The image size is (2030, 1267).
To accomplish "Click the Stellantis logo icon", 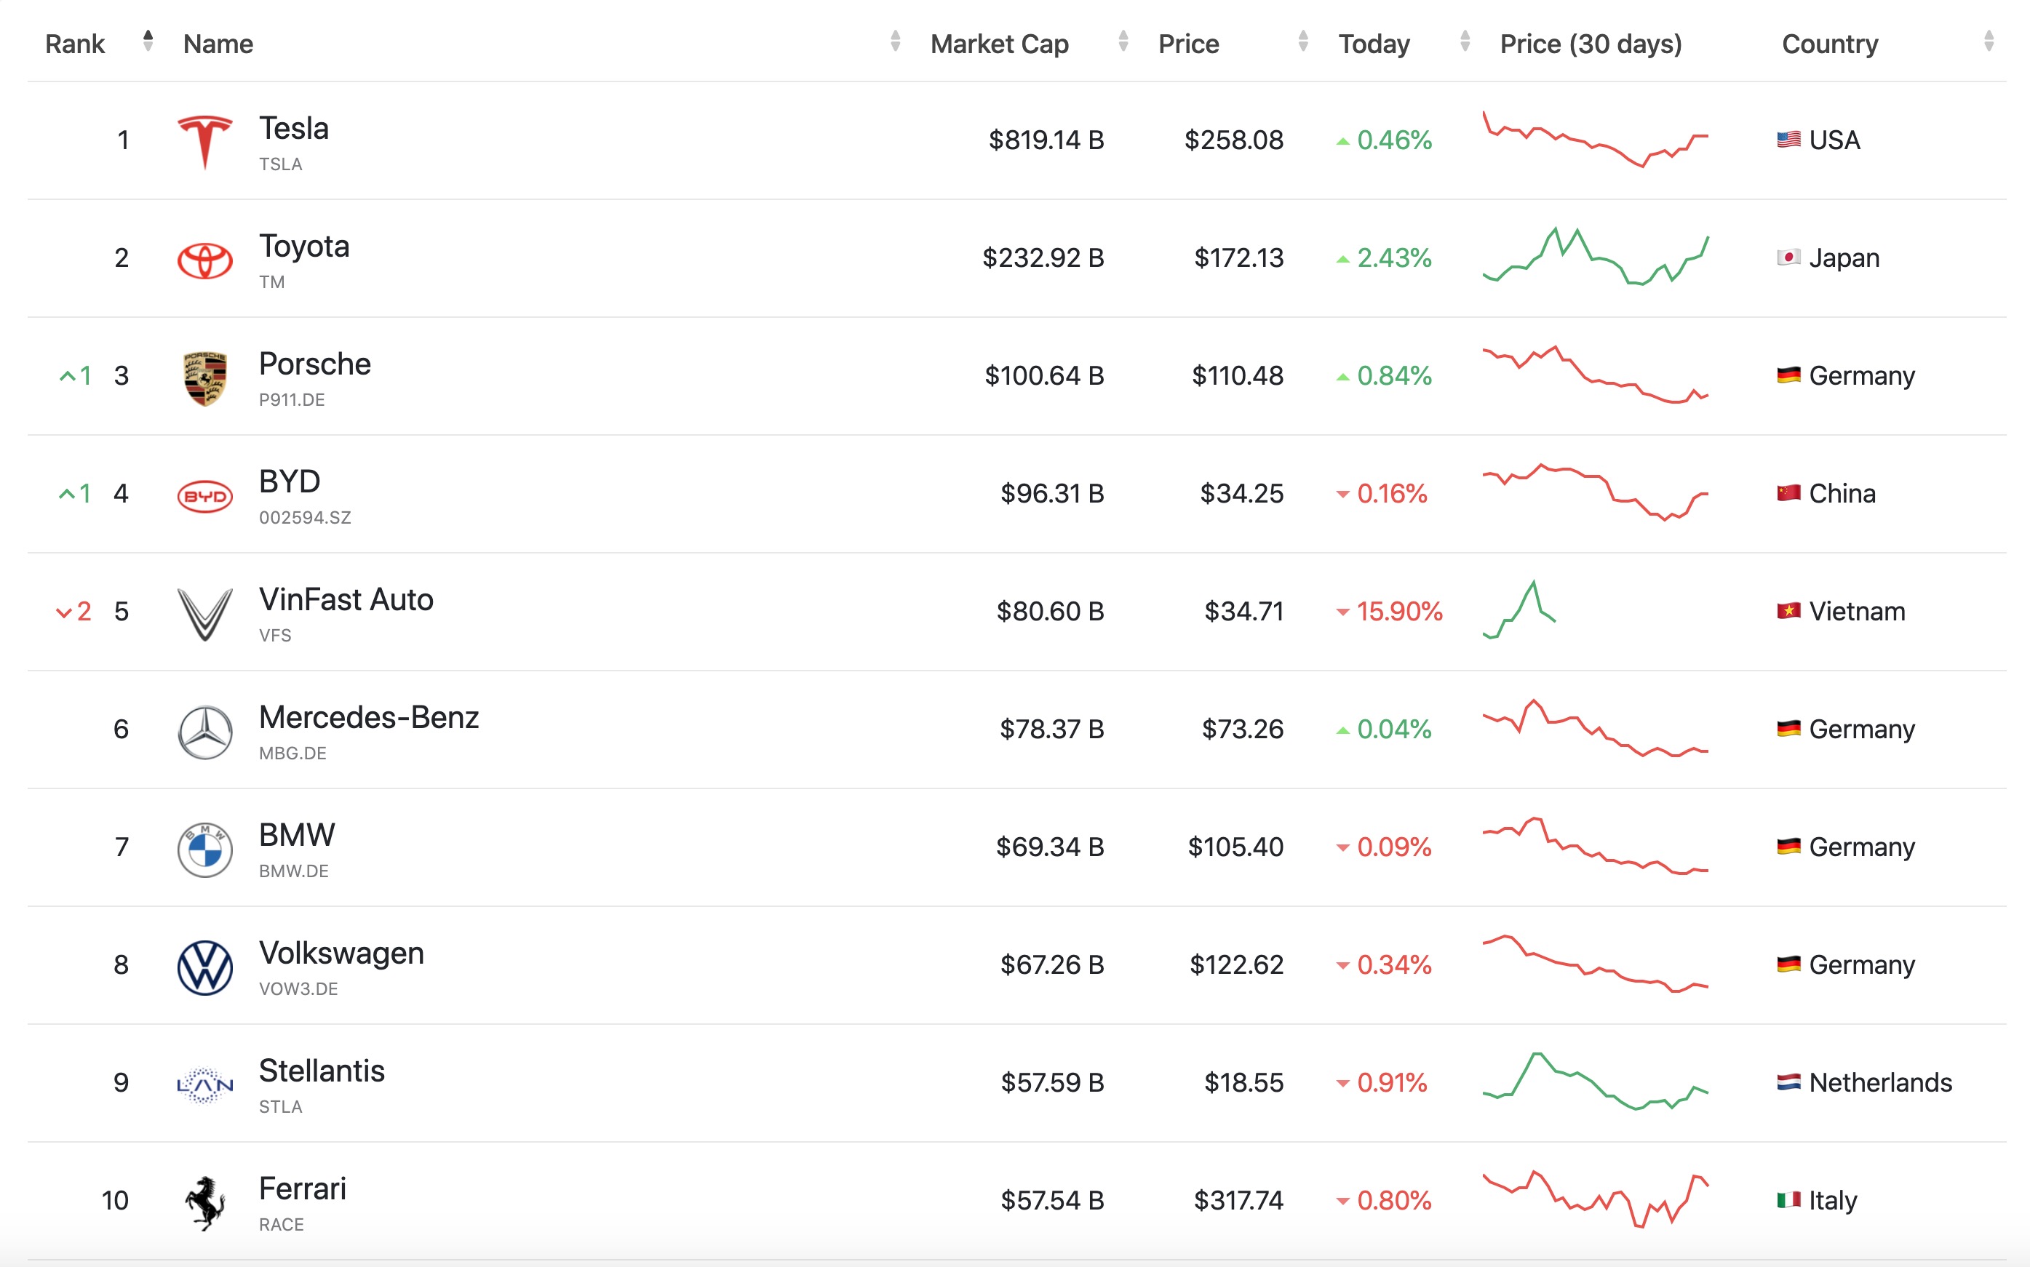I will pos(204,1085).
